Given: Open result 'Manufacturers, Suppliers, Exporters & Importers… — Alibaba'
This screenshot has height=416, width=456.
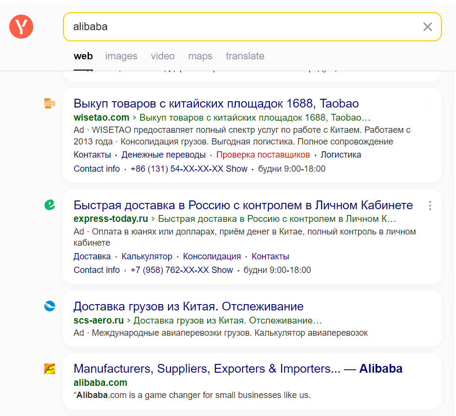Looking at the screenshot, I should 238,369.
